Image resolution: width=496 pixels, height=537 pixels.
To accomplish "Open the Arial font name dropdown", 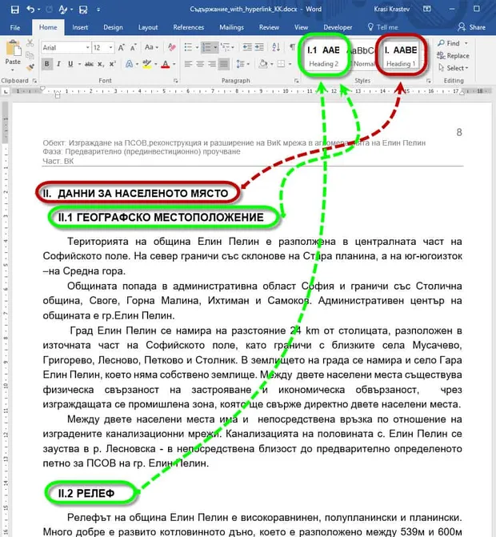I will click(88, 47).
